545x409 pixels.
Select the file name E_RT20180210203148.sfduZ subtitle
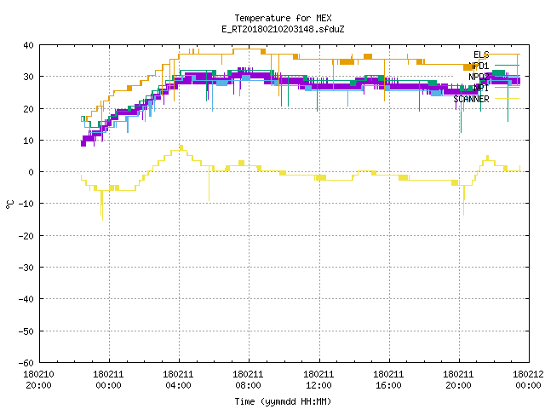pyautogui.click(x=283, y=29)
